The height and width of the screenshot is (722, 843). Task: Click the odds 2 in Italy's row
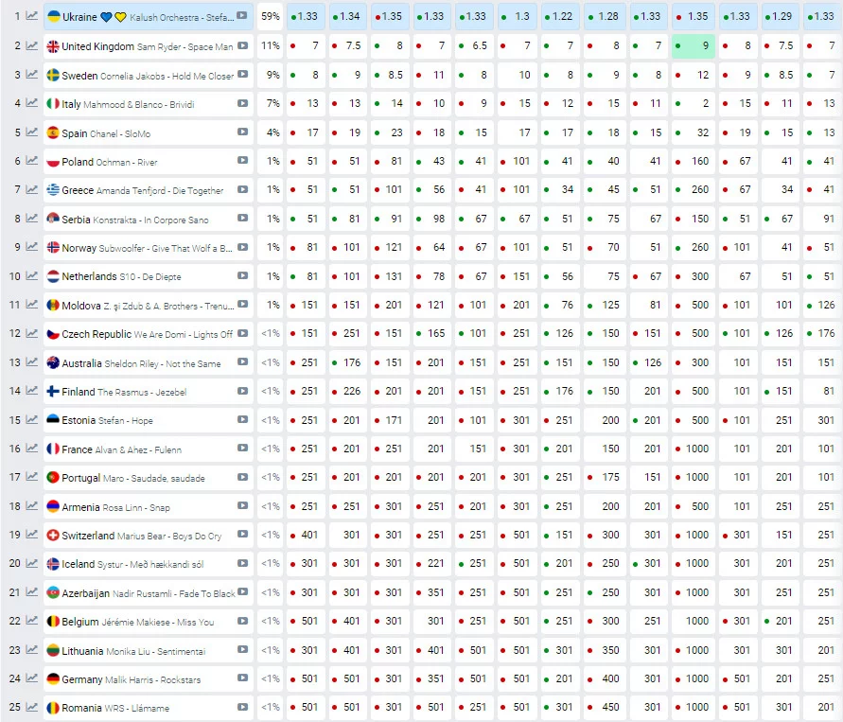click(x=693, y=103)
